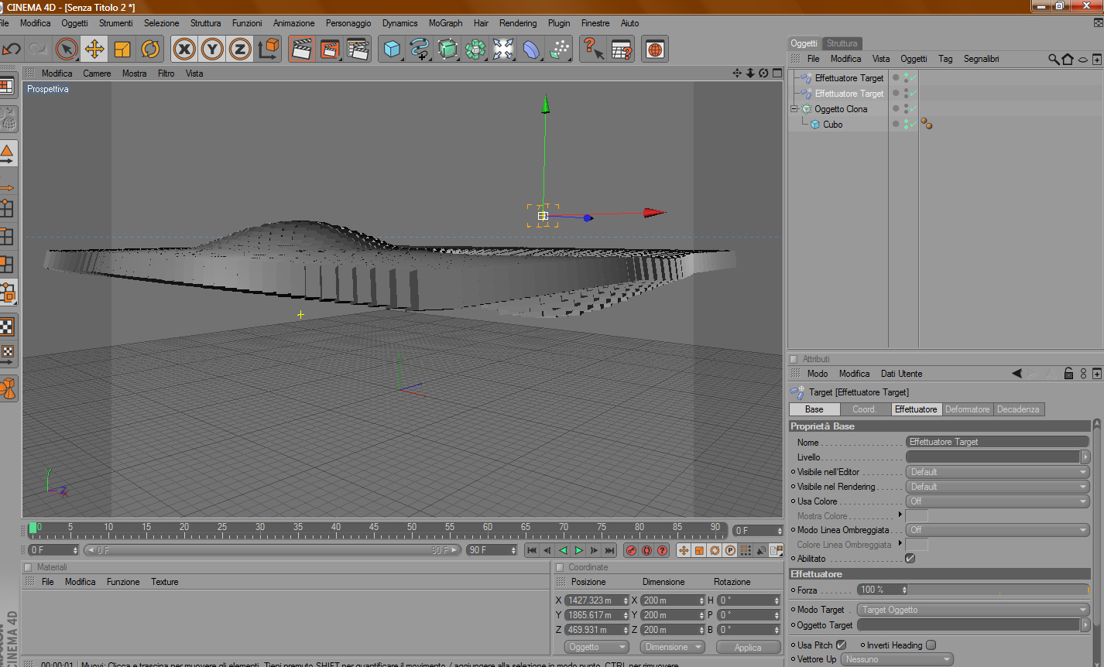Click the Undo arrow icon
Screen dimensions: 1104x667
click(12, 50)
